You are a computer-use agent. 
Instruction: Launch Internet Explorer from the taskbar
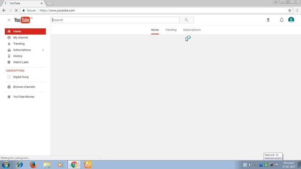[20, 165]
